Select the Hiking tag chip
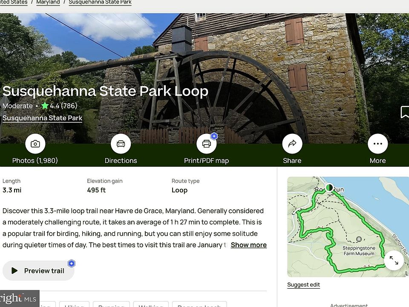The image size is (409, 307). click(74, 304)
